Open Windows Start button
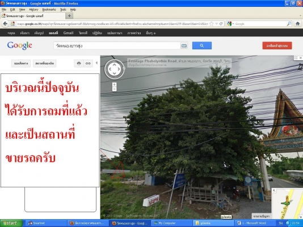The image size is (303, 227). pos(11,223)
